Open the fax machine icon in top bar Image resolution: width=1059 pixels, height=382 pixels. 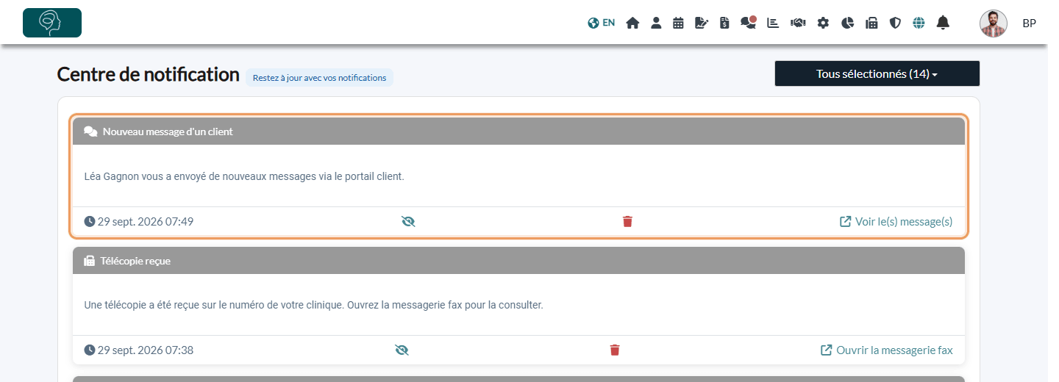(x=871, y=23)
